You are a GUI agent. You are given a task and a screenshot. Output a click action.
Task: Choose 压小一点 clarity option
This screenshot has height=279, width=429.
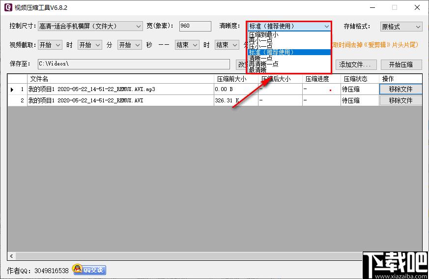click(289, 46)
